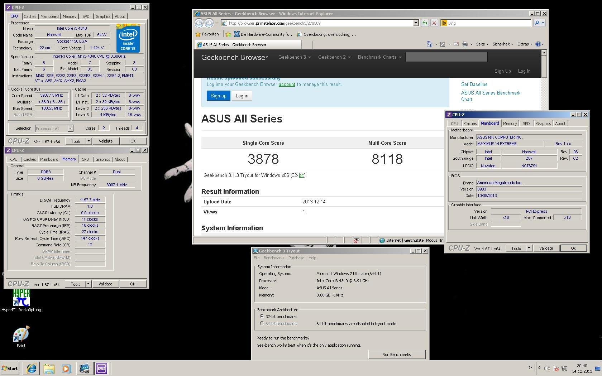This screenshot has width=602, height=376.
Task: Click the RSS feeds icon
Action: coord(443,44)
